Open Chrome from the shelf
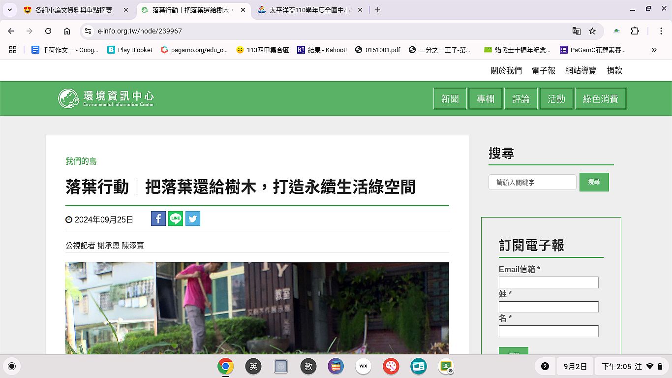 coord(226,366)
